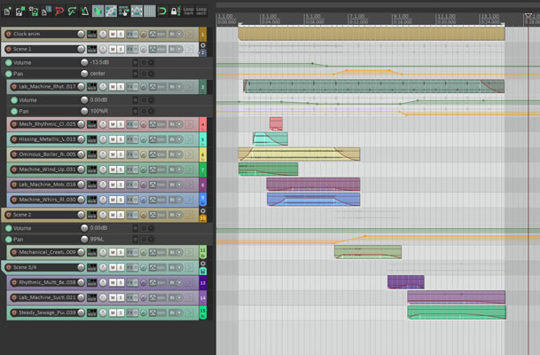Open input dropdown on Rhythmic_Multi track
540x355 pixels.
coord(179,282)
